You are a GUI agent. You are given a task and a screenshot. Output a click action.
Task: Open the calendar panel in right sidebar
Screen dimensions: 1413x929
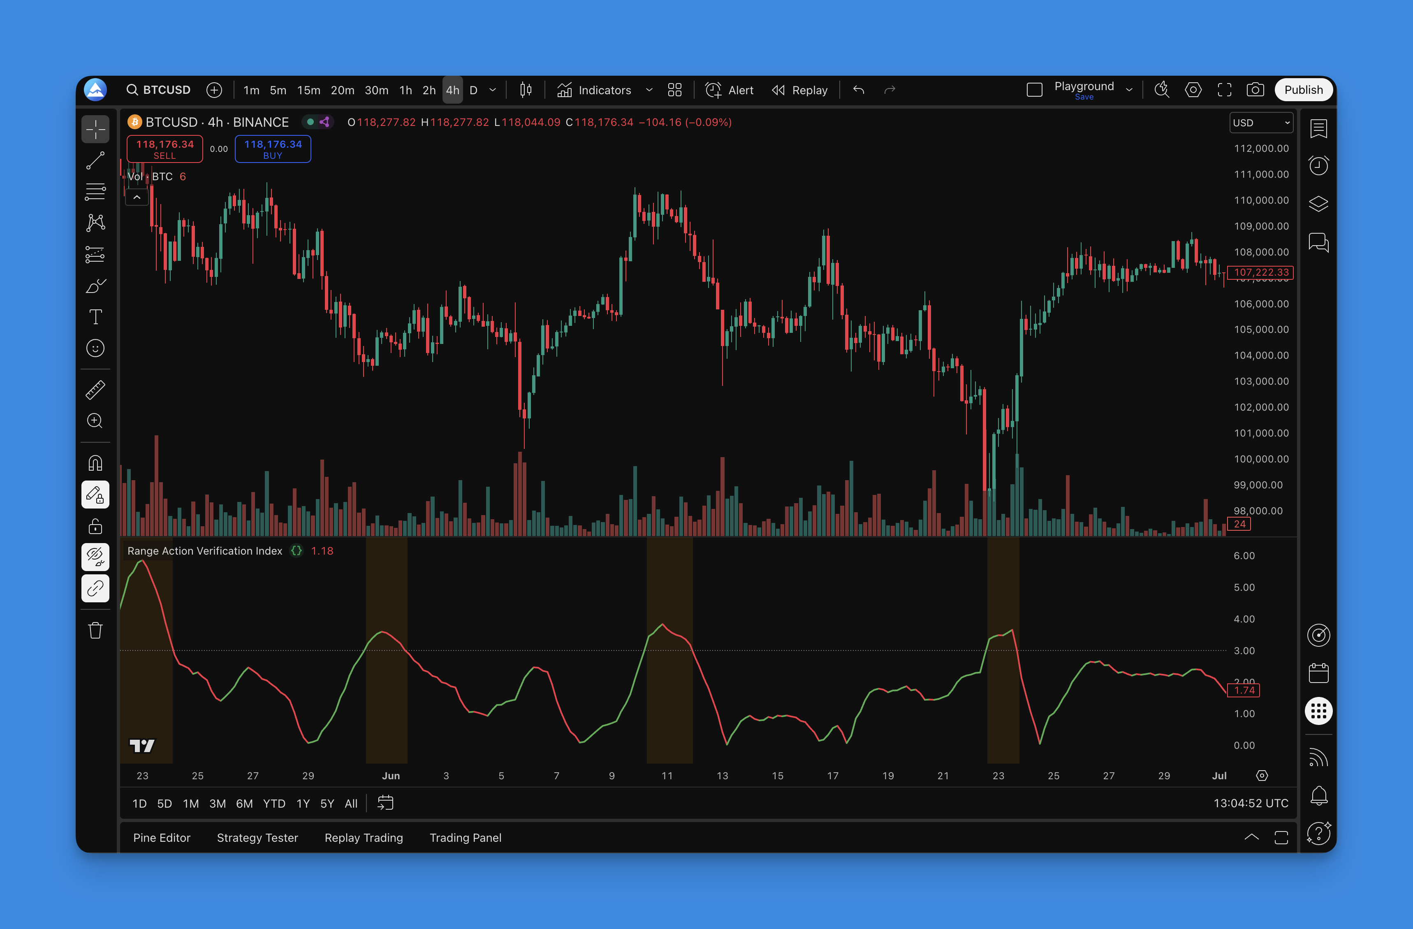click(x=1318, y=673)
